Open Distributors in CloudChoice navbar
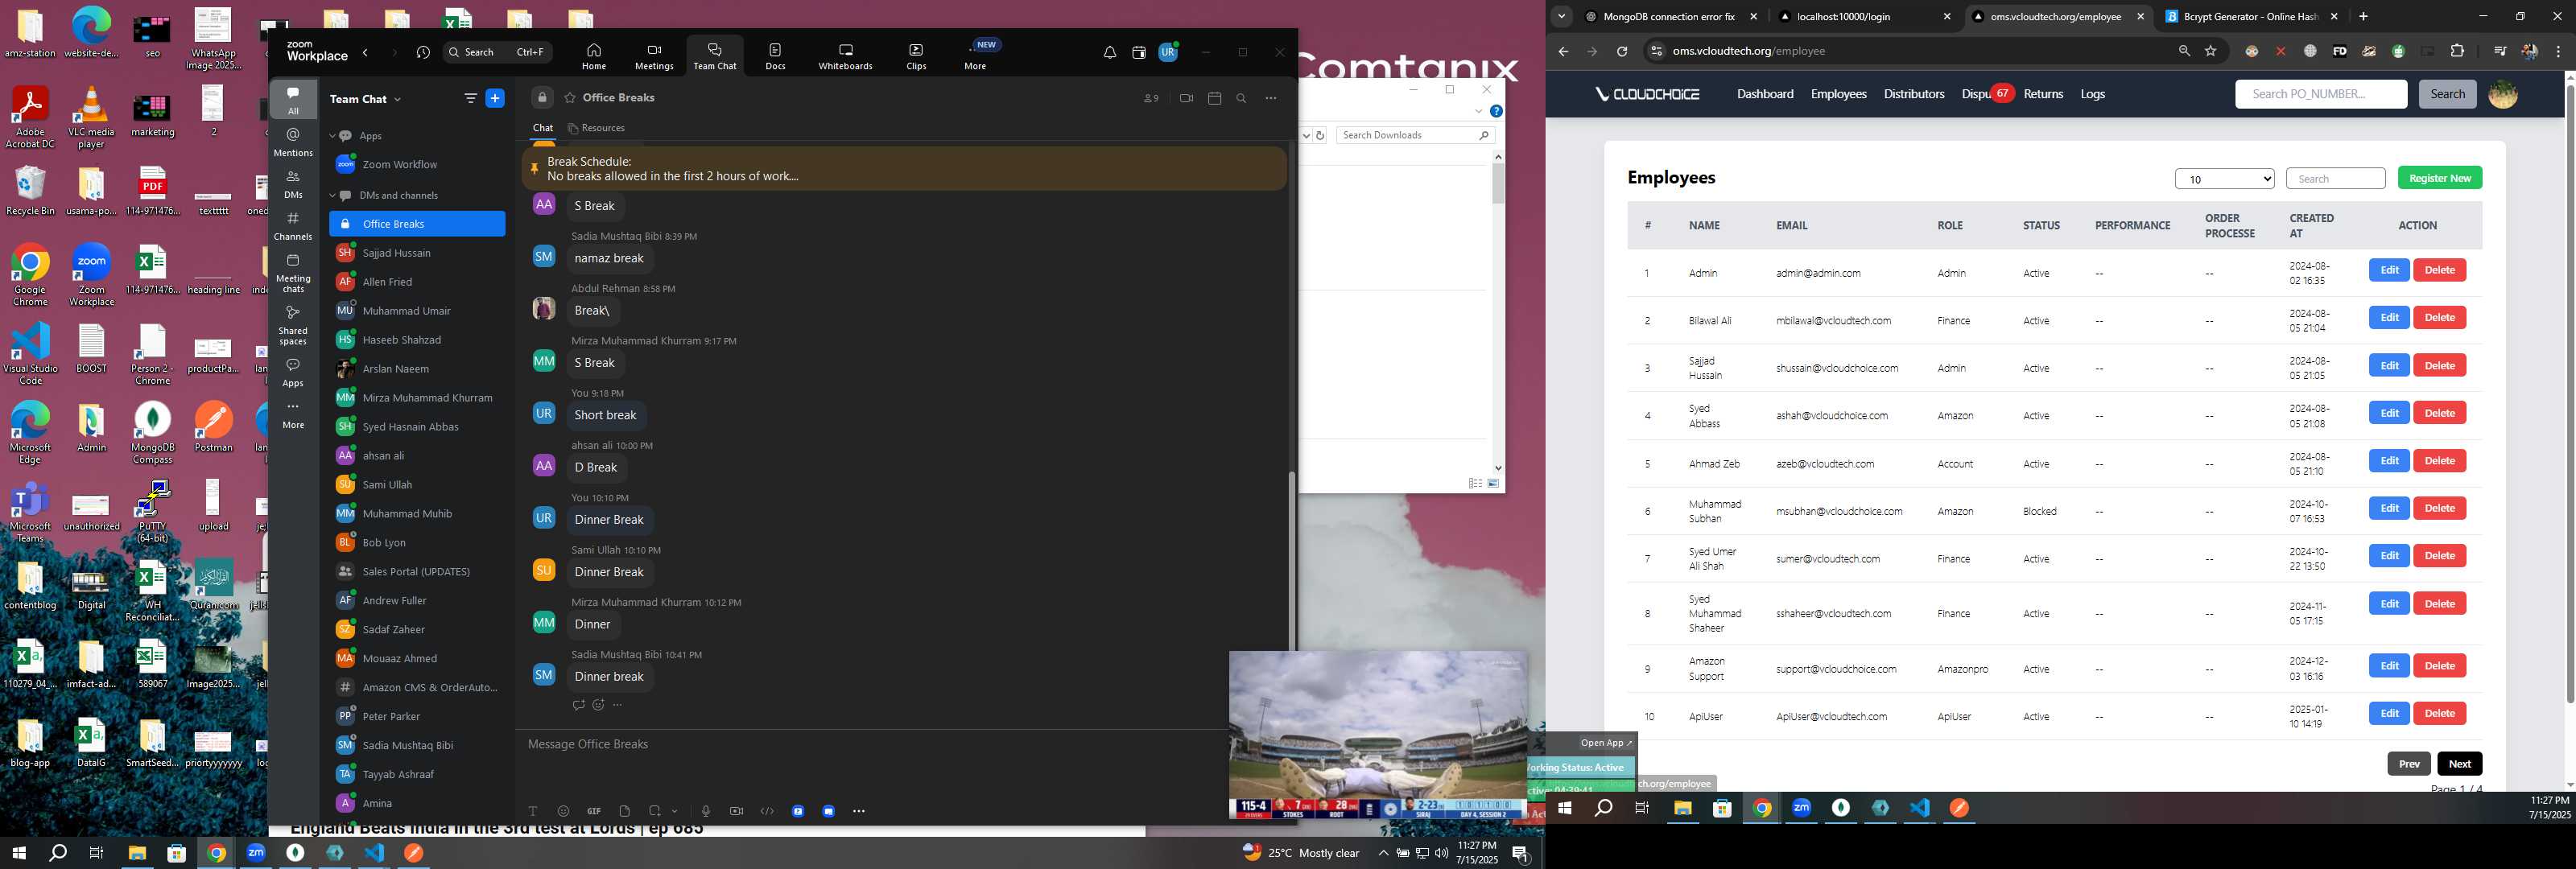2576x869 pixels. (x=1913, y=94)
